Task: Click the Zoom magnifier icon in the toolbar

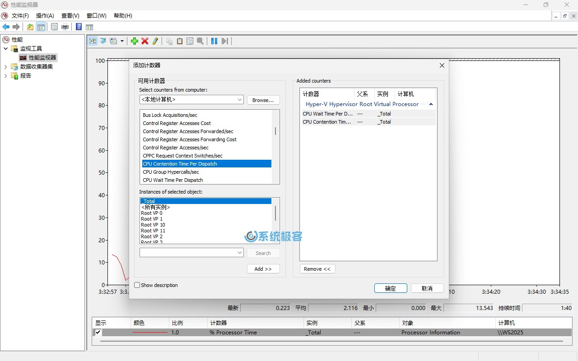Action: (200, 41)
